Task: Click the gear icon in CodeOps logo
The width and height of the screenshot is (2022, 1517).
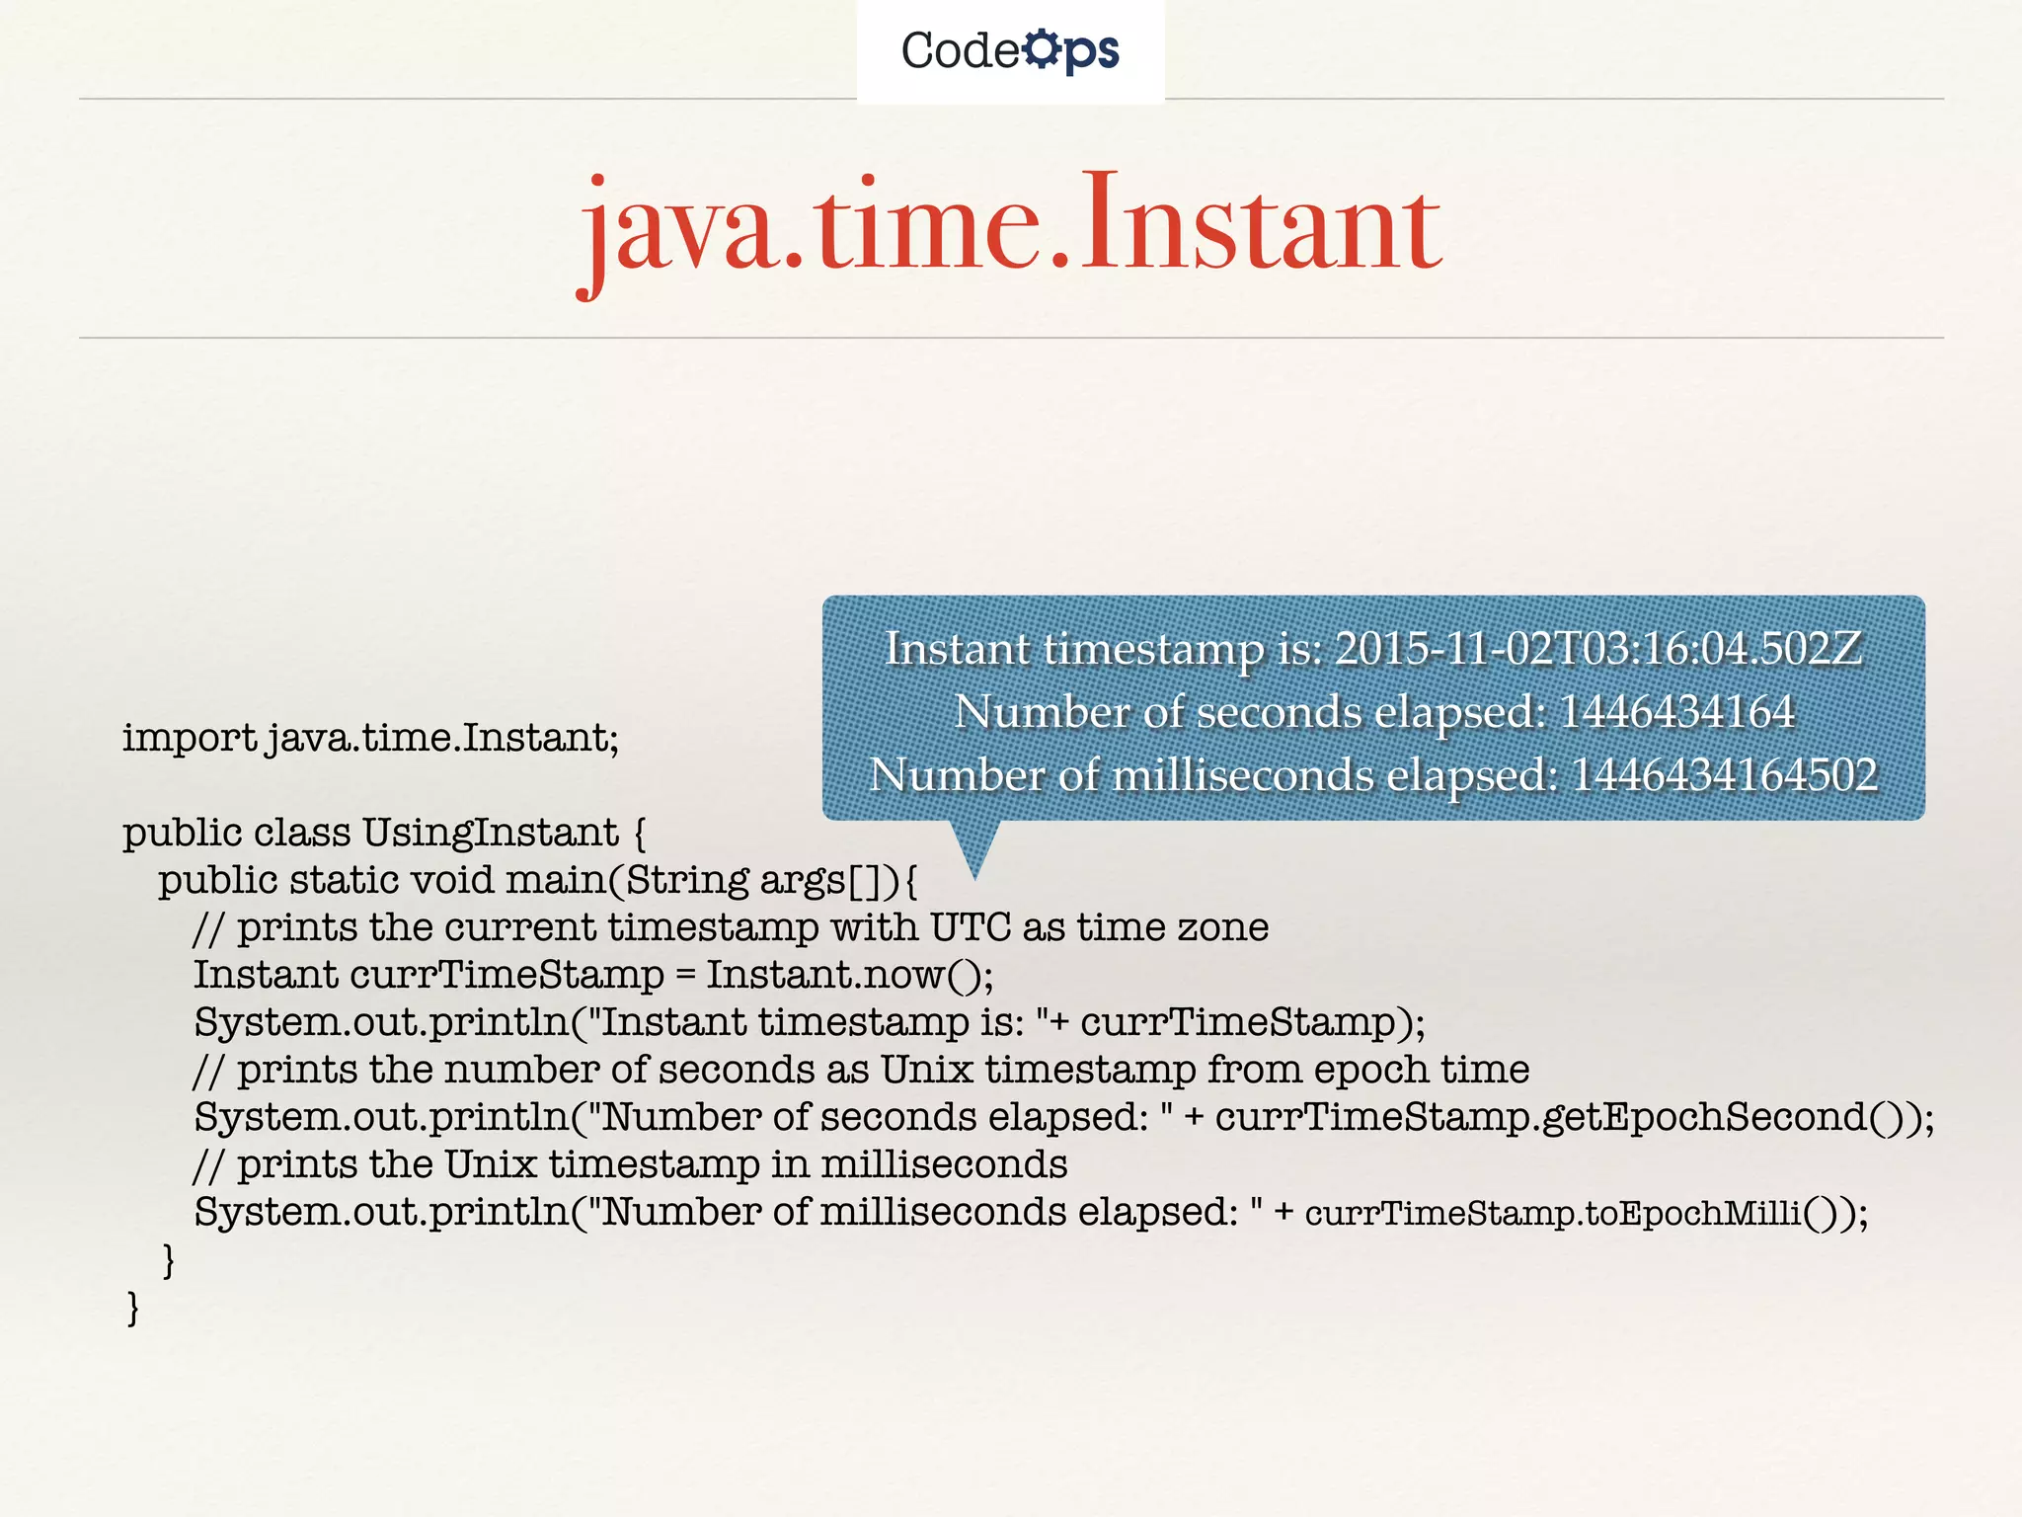Action: [x=1042, y=48]
